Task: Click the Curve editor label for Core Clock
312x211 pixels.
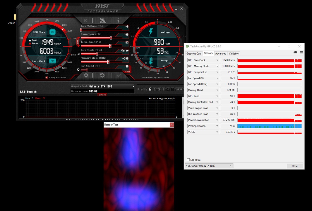Action: pos(125,50)
